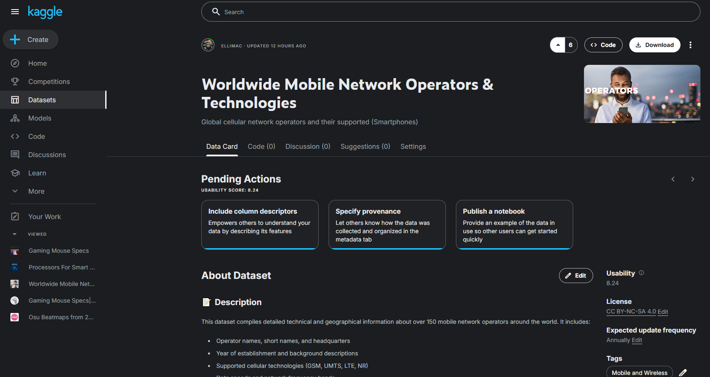The image size is (710, 377).
Task: Click Edit link next to Annually
Action: (637, 340)
